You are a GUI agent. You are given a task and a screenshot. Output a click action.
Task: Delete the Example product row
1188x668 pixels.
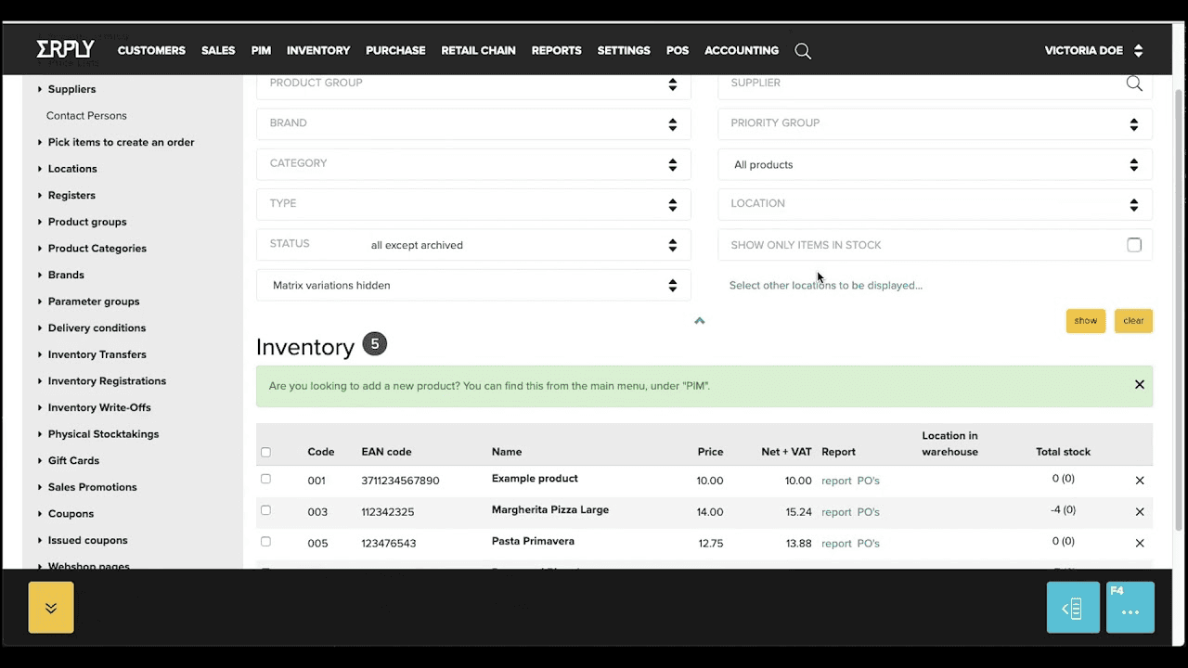point(1140,481)
